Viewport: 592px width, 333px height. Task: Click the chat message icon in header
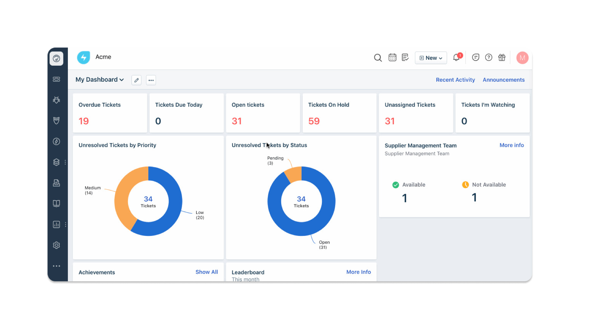(475, 58)
